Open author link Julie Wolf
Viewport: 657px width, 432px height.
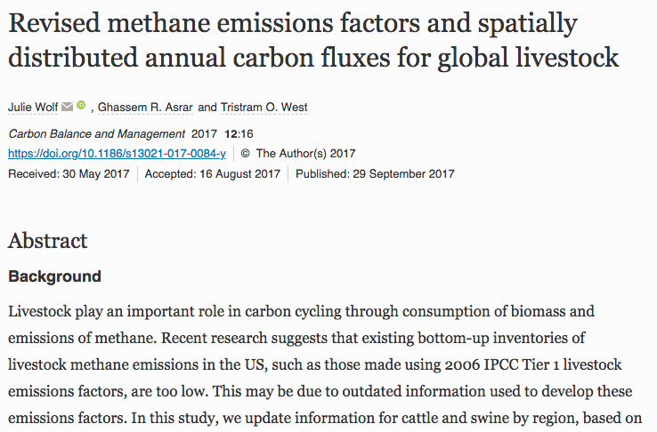(x=33, y=107)
